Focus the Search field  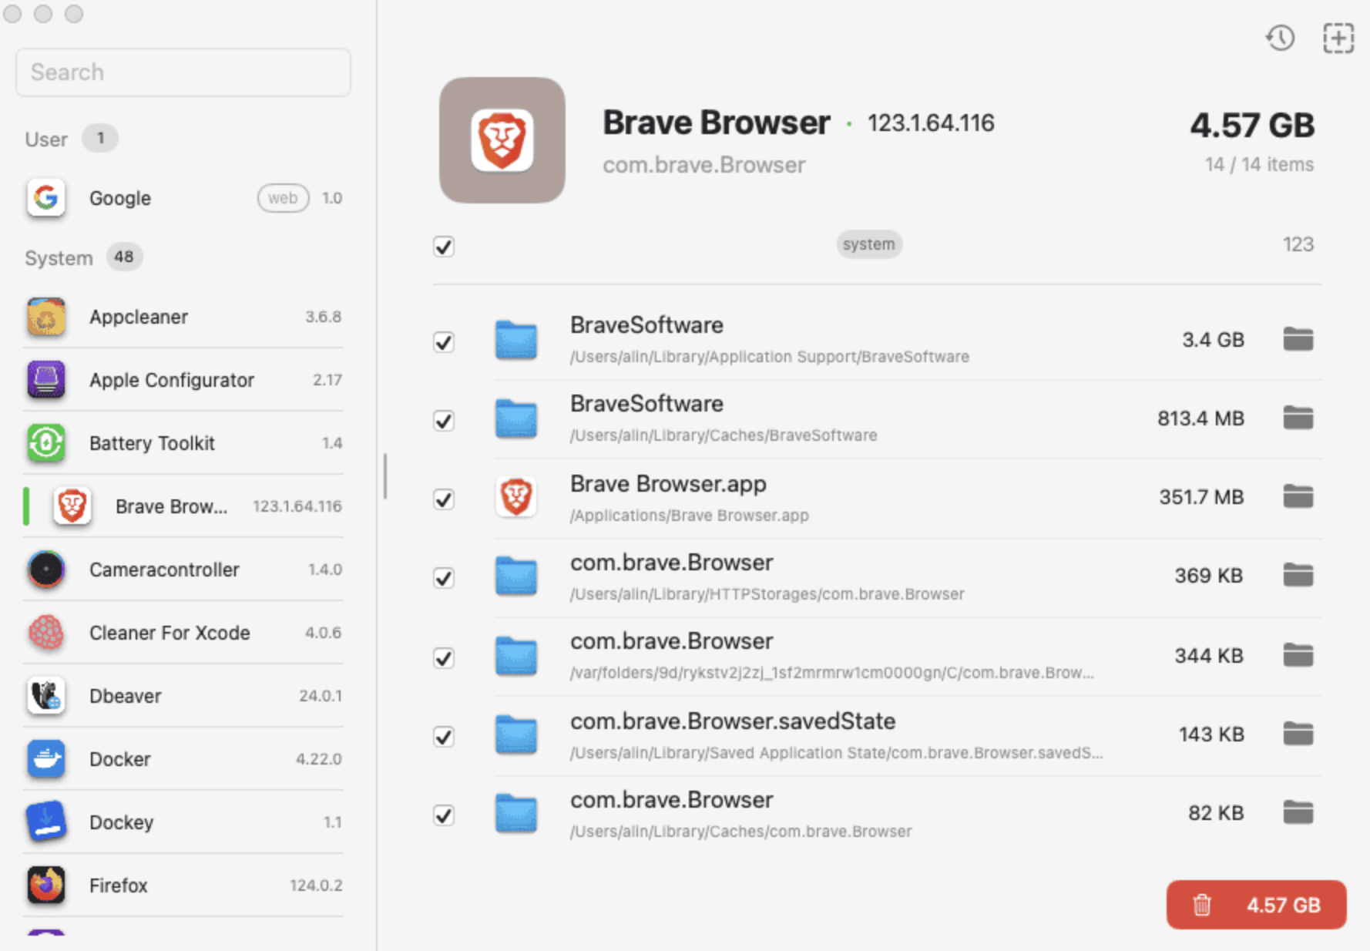(x=183, y=72)
